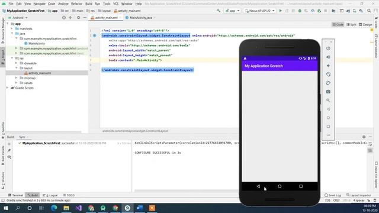The width and height of the screenshot is (379, 213).
Task: Expand the manifests folder
Action: point(12,28)
